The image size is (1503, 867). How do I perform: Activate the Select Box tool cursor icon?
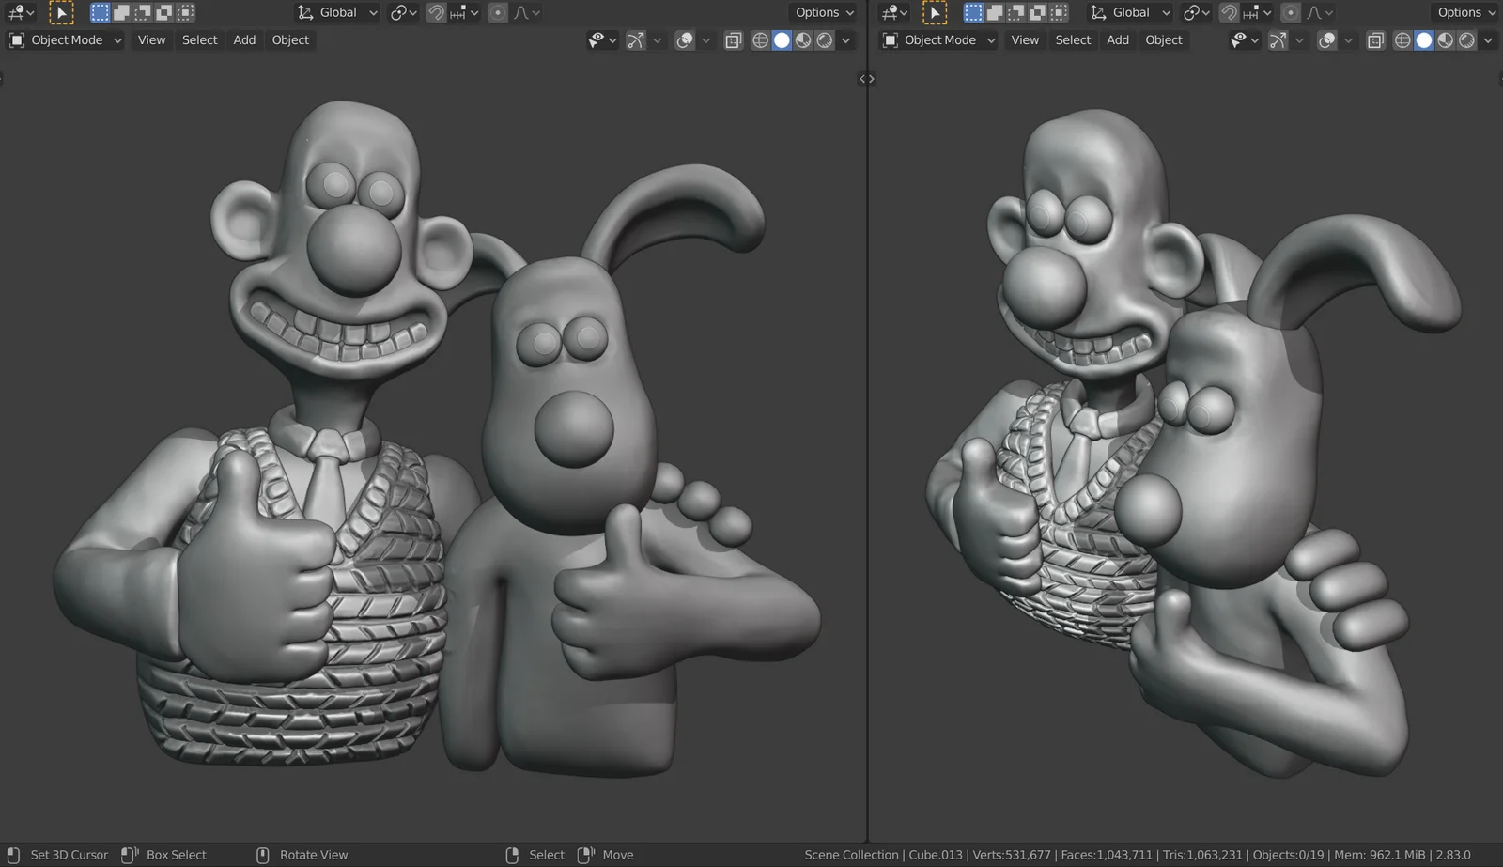(x=61, y=12)
